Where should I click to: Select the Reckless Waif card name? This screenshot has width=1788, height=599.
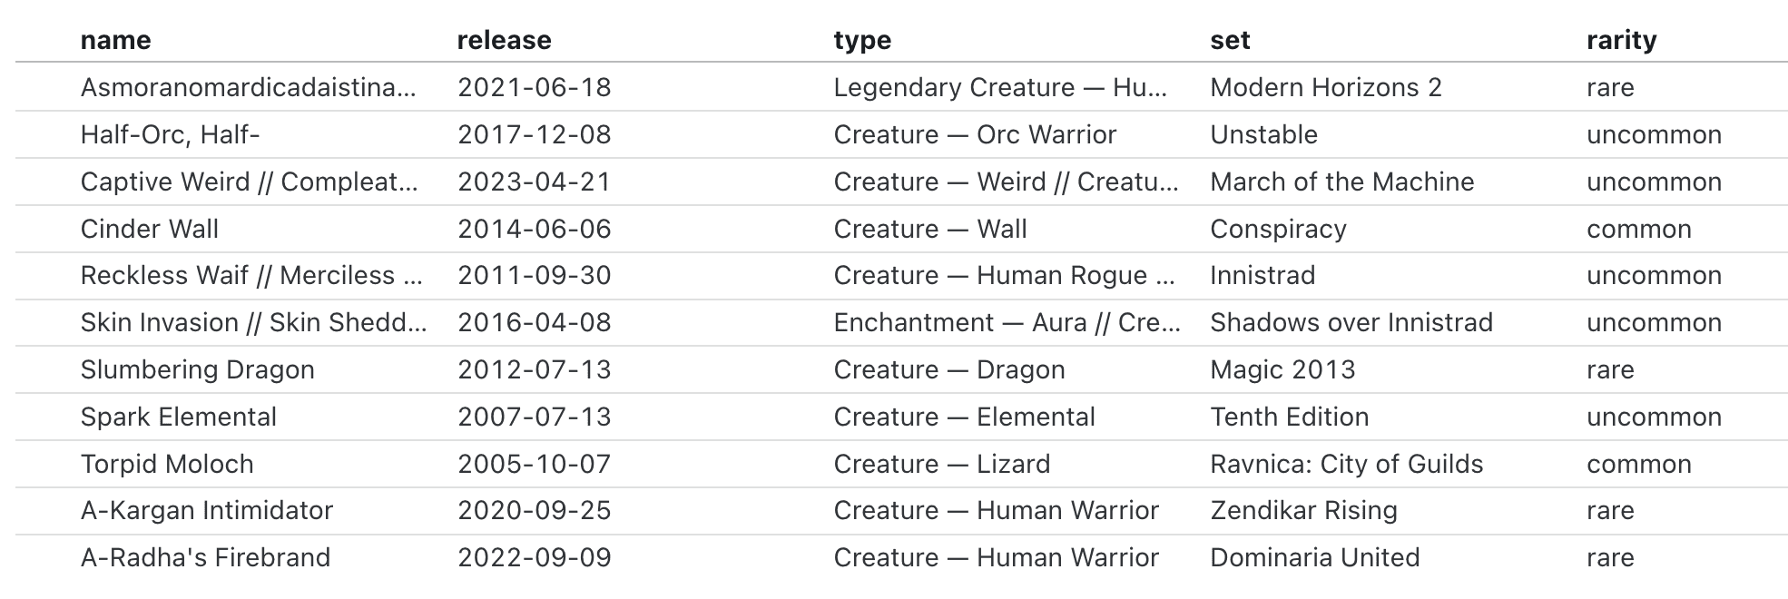pos(251,275)
